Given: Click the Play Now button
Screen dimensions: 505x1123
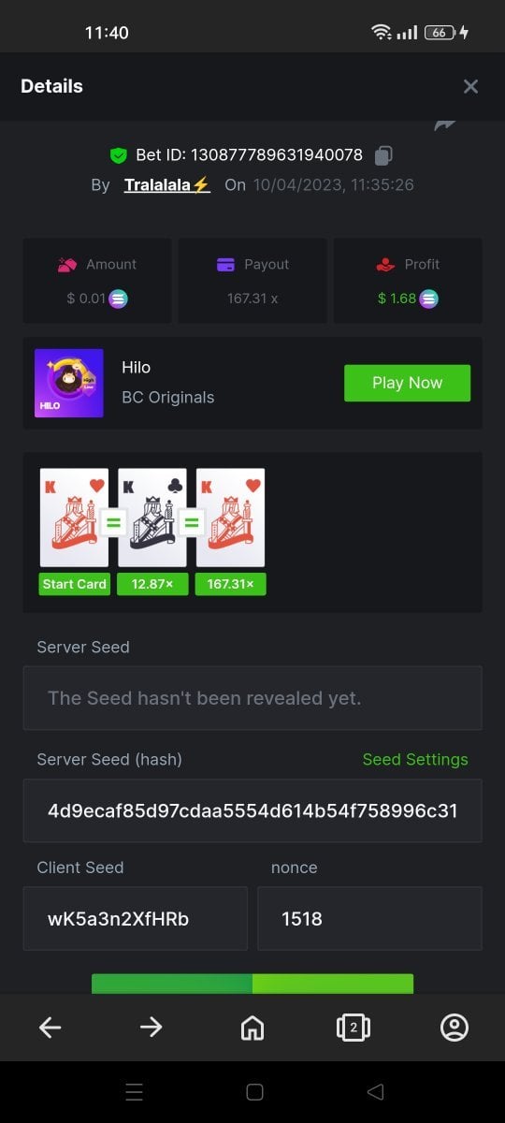Looking at the screenshot, I should (x=407, y=383).
